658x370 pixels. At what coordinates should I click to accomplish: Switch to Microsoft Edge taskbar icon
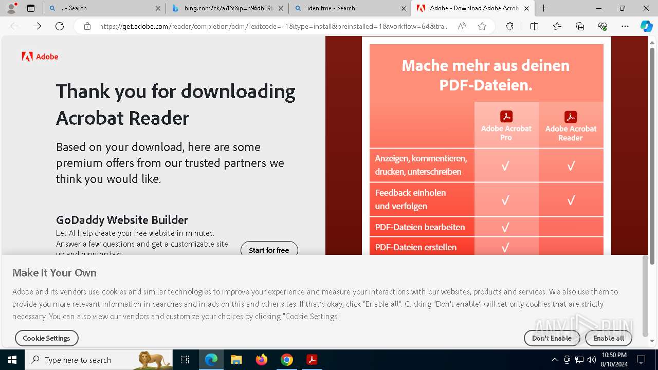click(211, 360)
